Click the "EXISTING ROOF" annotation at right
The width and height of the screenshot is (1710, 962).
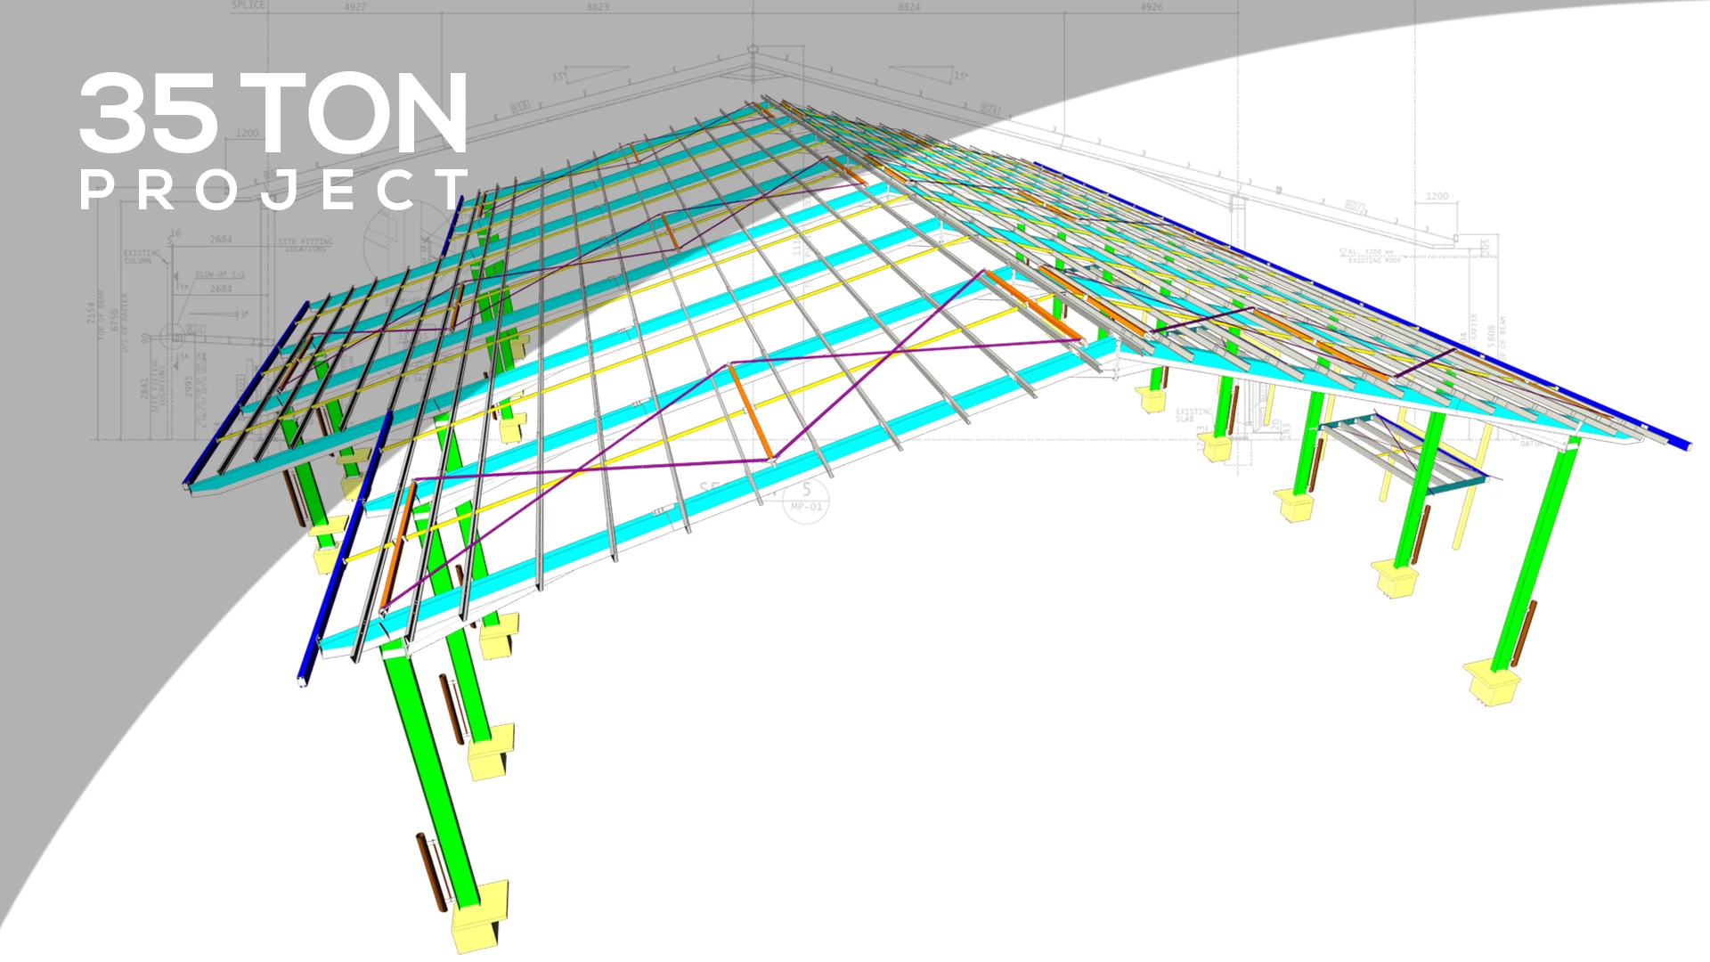click(x=1374, y=260)
